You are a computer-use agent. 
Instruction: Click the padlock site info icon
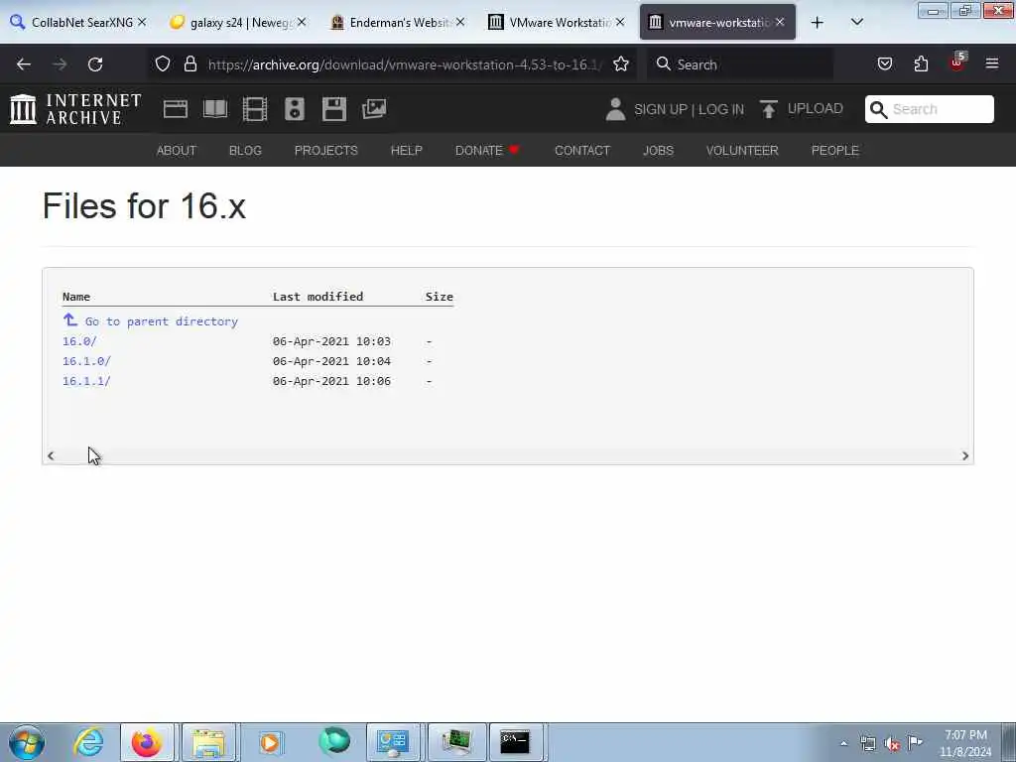(x=190, y=64)
